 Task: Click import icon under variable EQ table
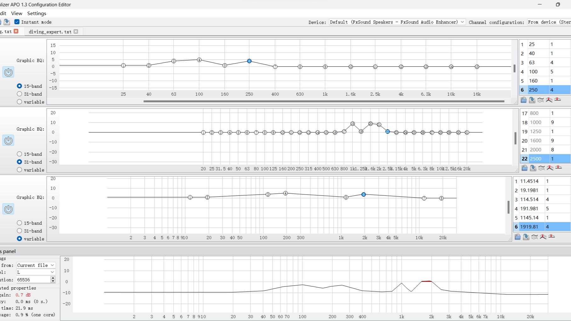coord(517,237)
